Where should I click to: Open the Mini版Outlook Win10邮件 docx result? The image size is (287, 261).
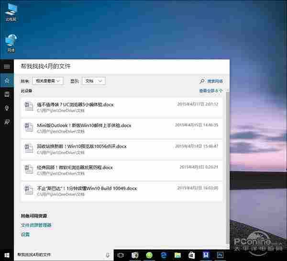point(84,125)
